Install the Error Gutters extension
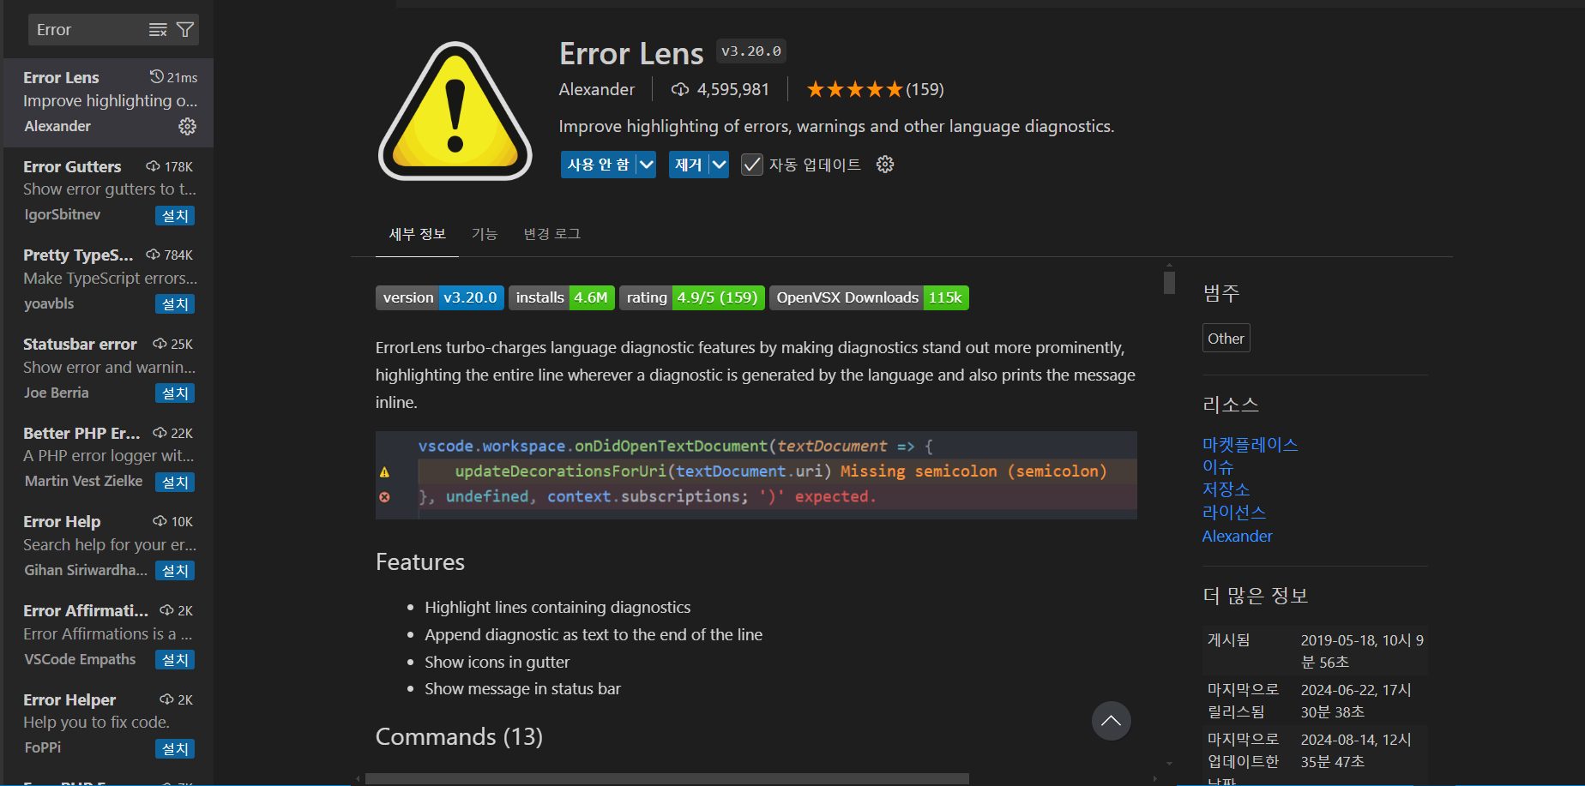The image size is (1585, 786). 175,215
